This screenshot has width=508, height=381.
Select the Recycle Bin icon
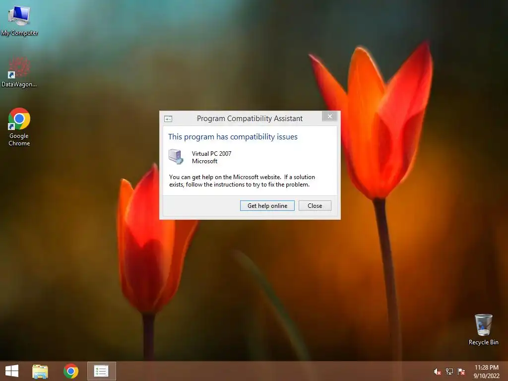pyautogui.click(x=483, y=329)
